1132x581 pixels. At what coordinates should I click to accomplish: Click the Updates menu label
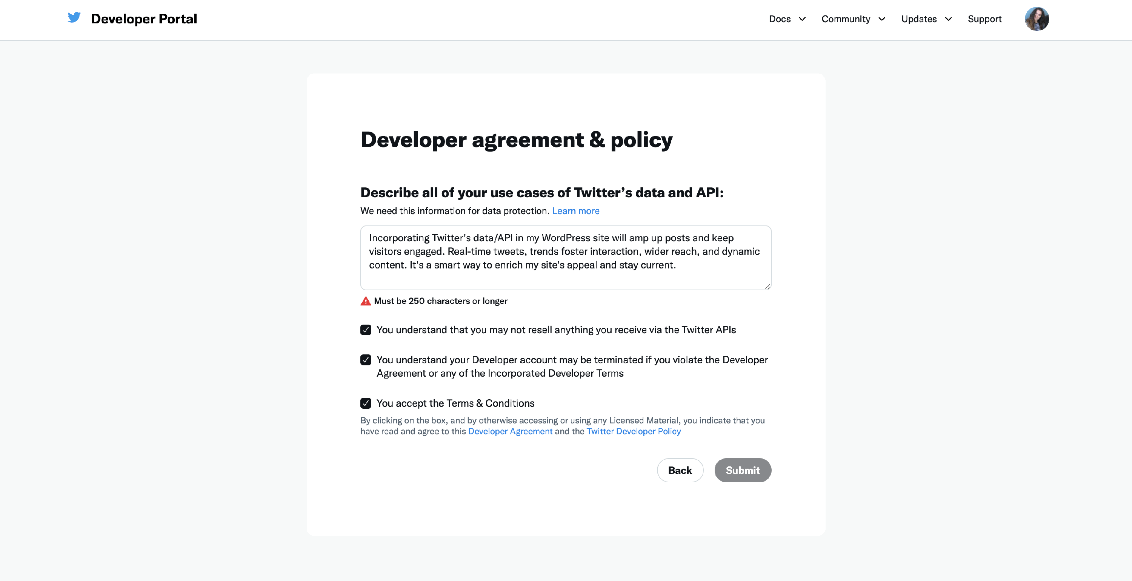point(918,19)
